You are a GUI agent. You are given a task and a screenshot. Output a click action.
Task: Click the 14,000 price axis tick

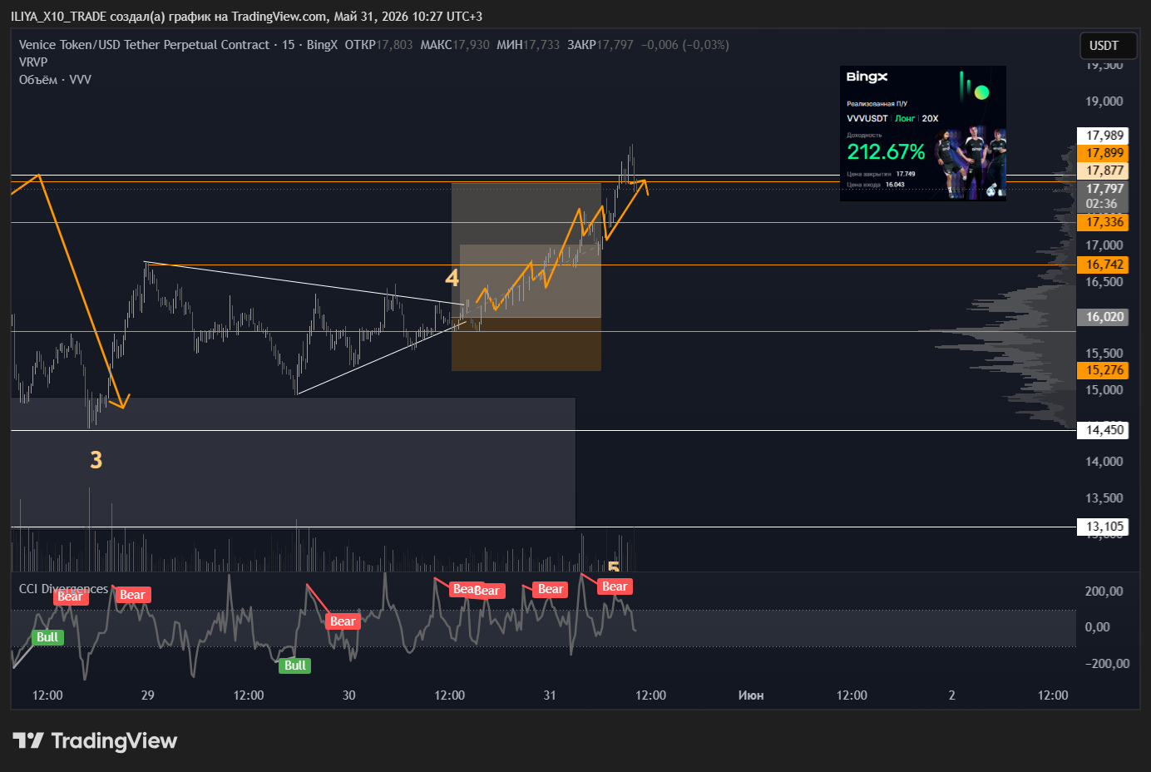1104,462
